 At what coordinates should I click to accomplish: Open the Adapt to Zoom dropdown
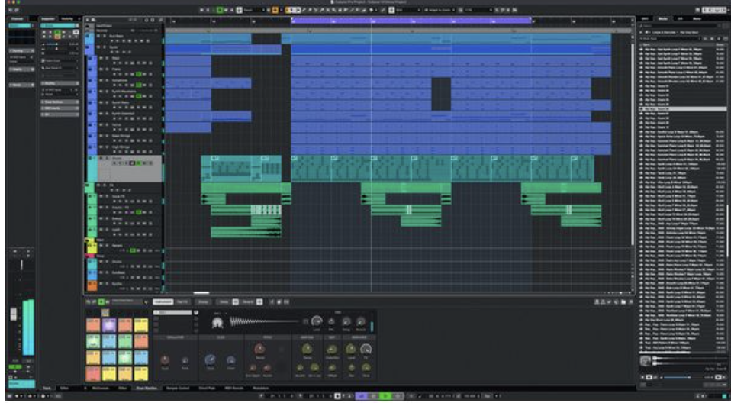point(440,10)
